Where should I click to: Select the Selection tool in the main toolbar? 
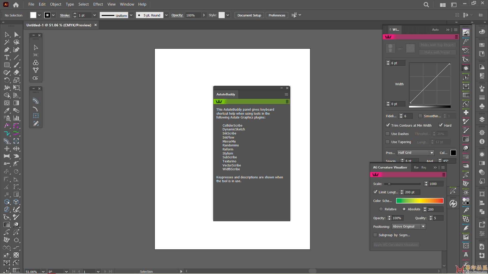[x=7, y=35]
